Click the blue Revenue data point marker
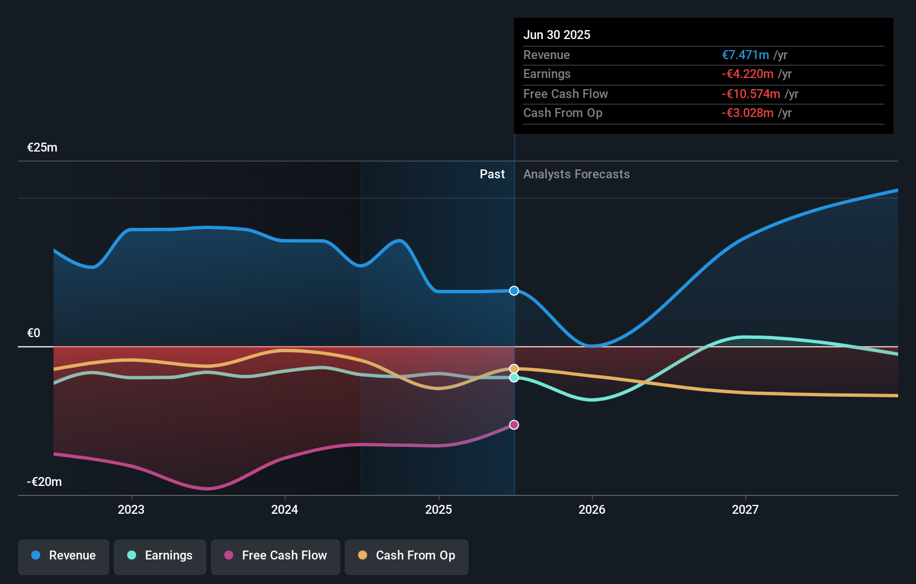The width and height of the screenshot is (916, 584). [514, 291]
